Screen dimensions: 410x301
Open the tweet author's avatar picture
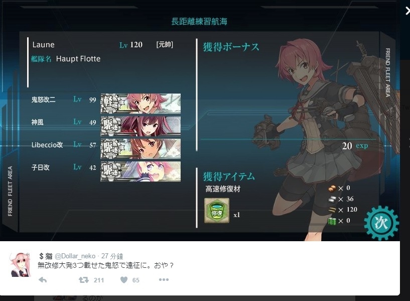click(21, 265)
